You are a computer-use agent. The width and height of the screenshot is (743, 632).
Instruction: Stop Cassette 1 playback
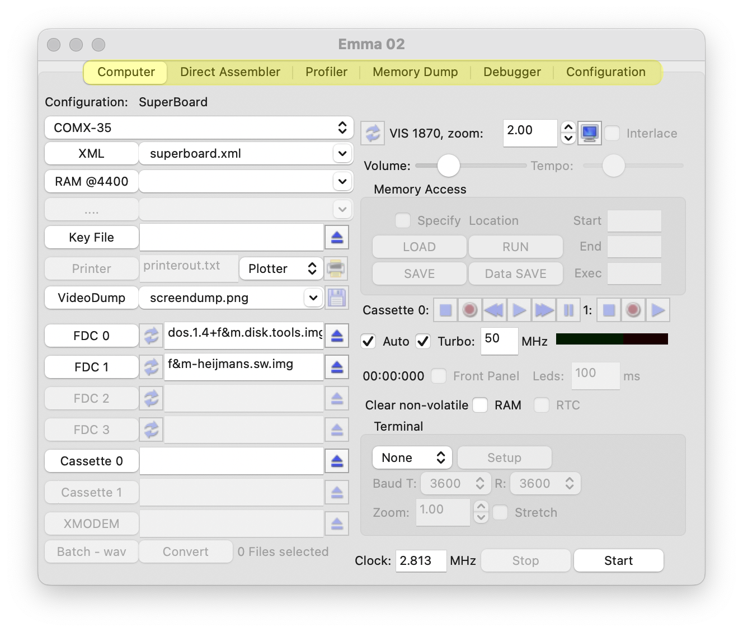pos(609,310)
